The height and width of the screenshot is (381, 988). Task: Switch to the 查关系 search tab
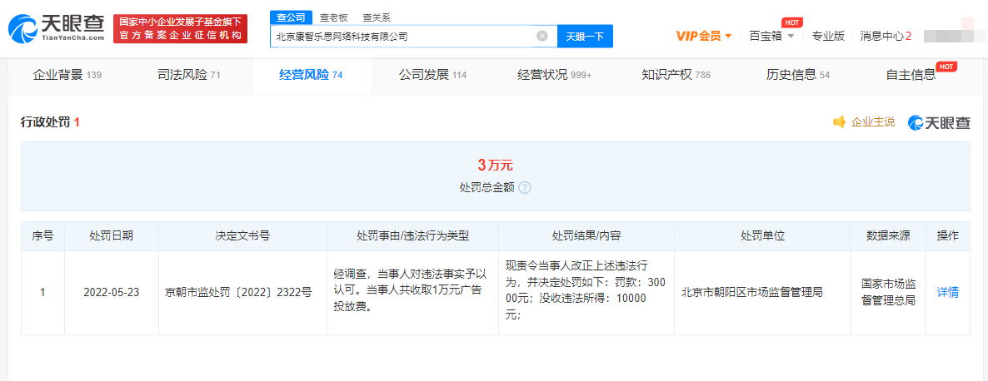pyautogui.click(x=376, y=17)
